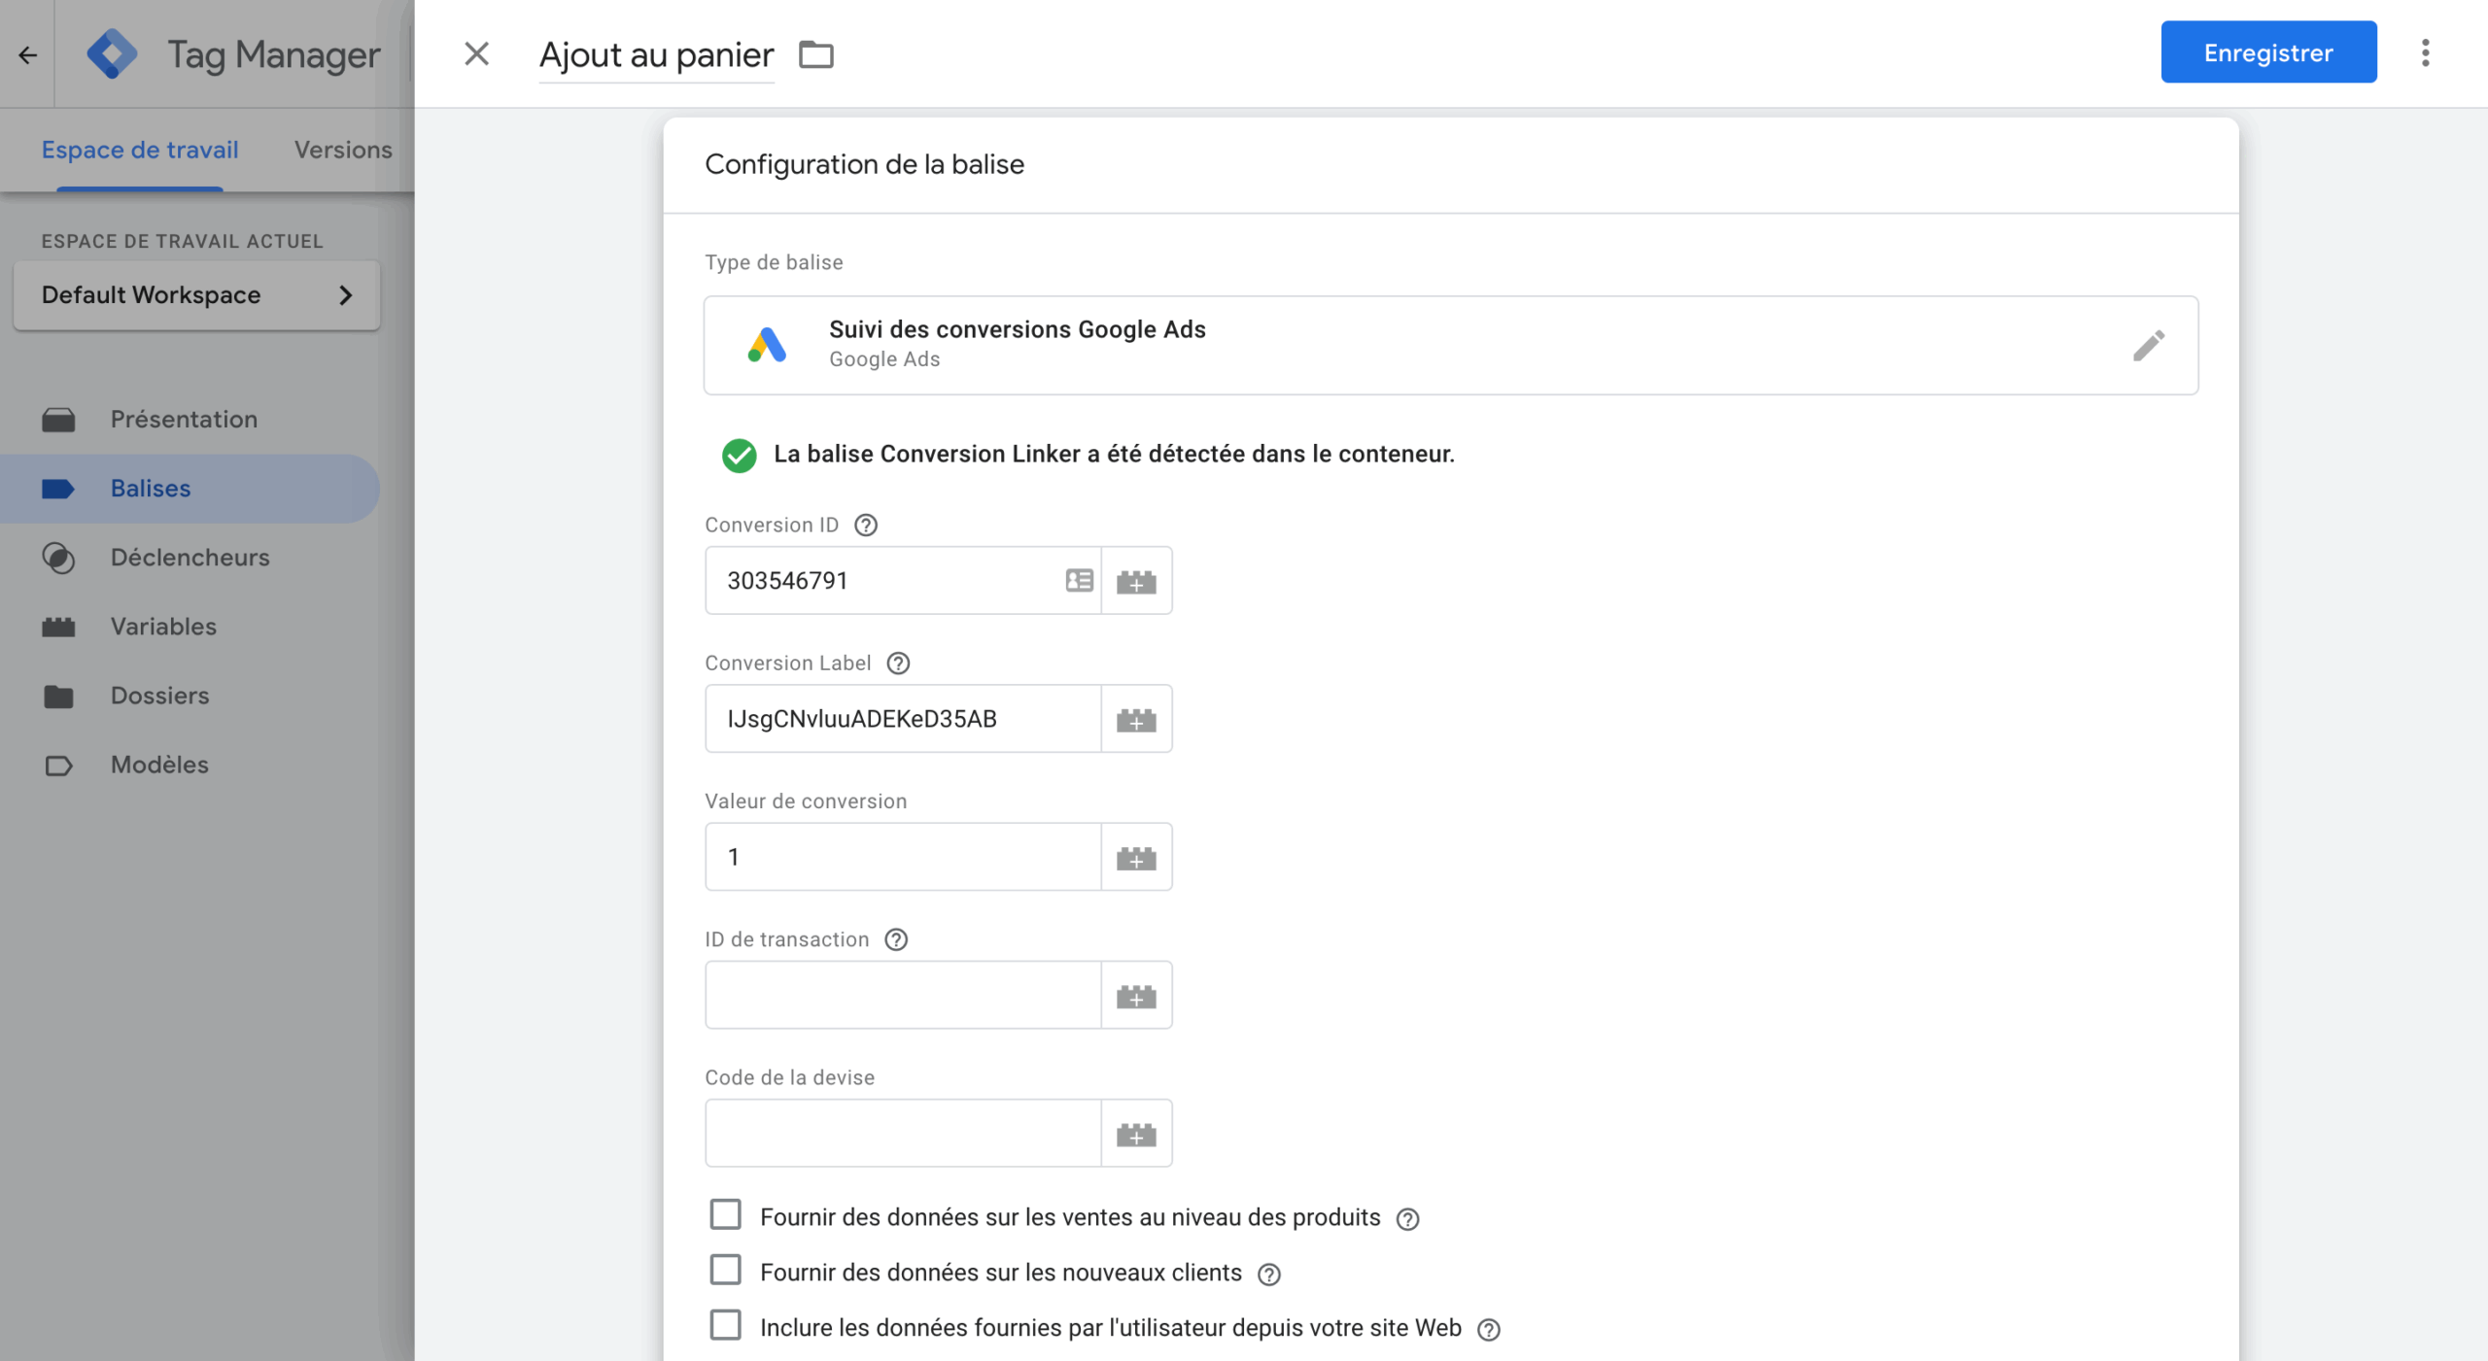Check the new customers data option
The height and width of the screenshot is (1361, 2488).
[725, 1271]
